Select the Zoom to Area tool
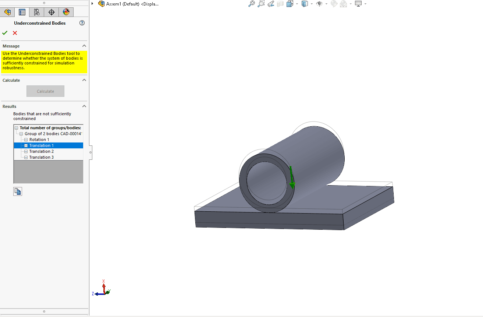Screen dimensions: 483x317 point(261,4)
